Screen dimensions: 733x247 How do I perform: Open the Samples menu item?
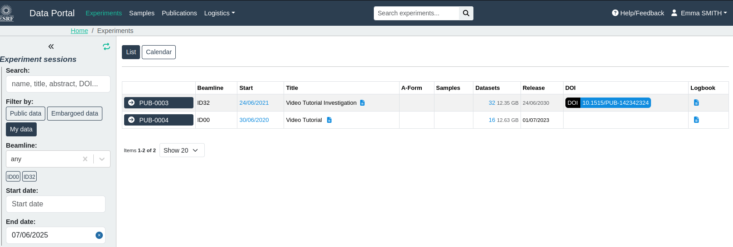coord(142,13)
